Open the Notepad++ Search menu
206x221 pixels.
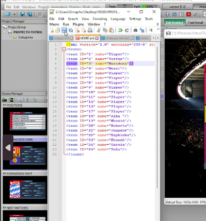click(73, 19)
